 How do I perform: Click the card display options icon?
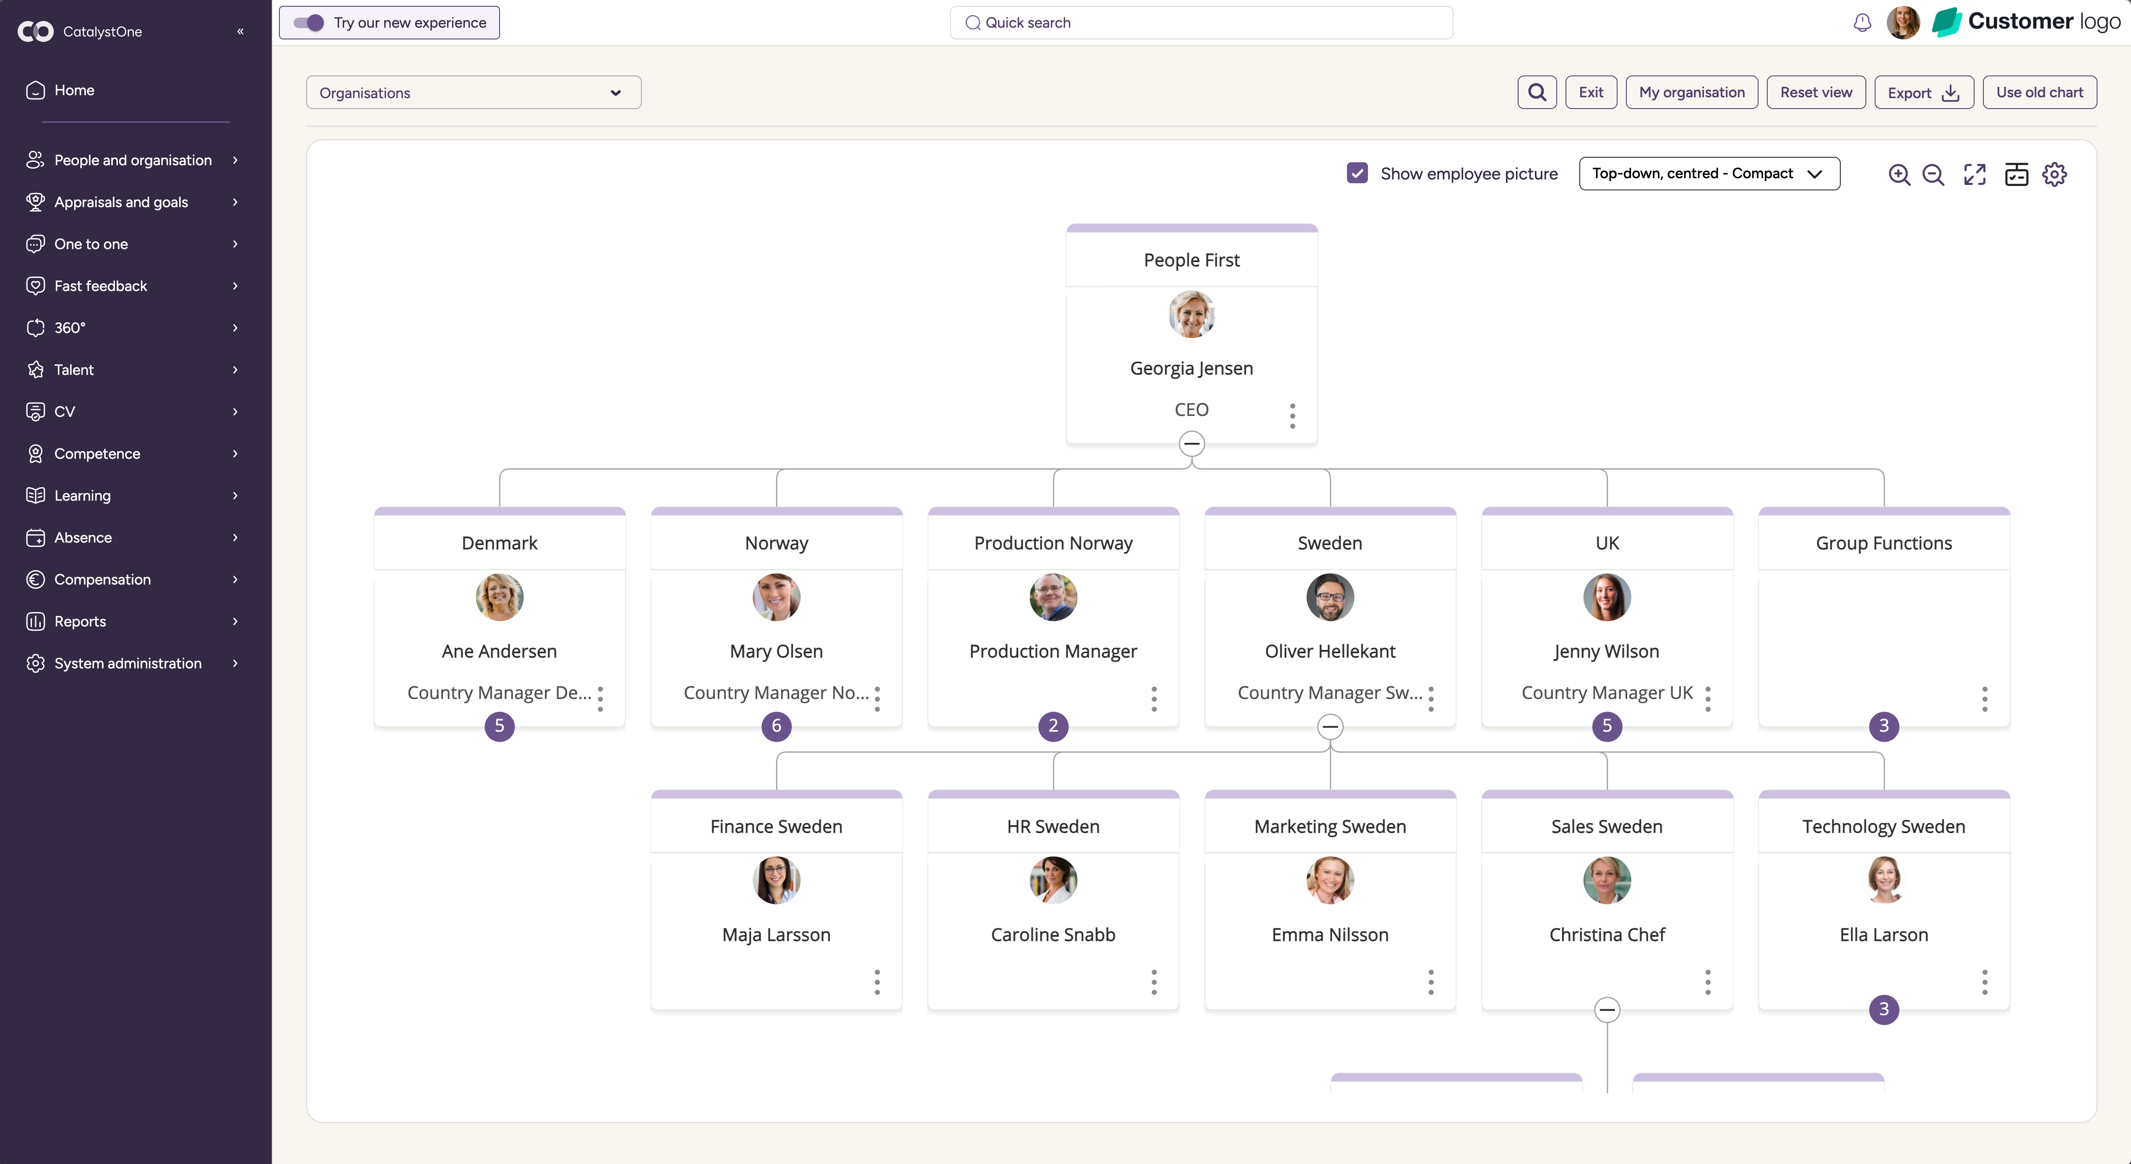pyautogui.click(x=2016, y=174)
